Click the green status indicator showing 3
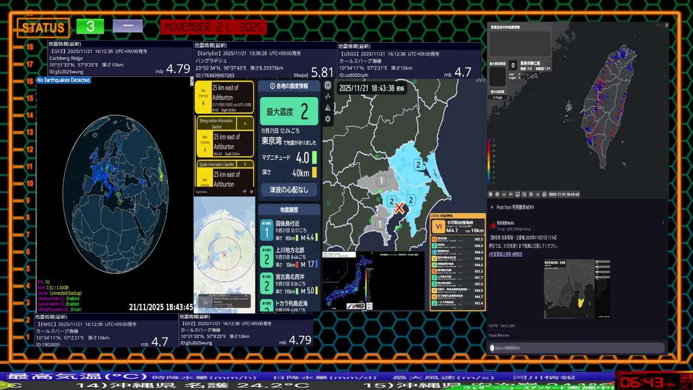The height and width of the screenshot is (390, 693). 90,27
